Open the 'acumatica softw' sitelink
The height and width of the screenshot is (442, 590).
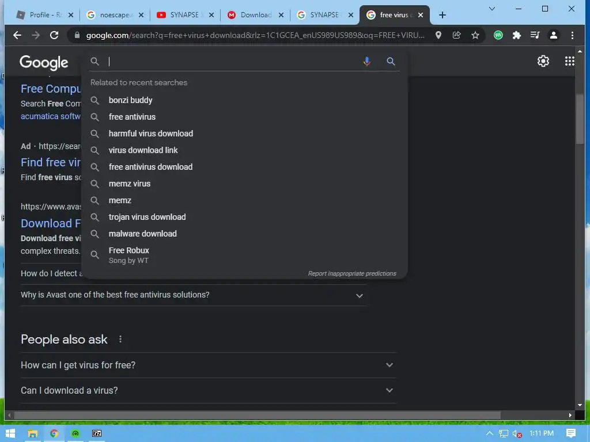(x=51, y=116)
